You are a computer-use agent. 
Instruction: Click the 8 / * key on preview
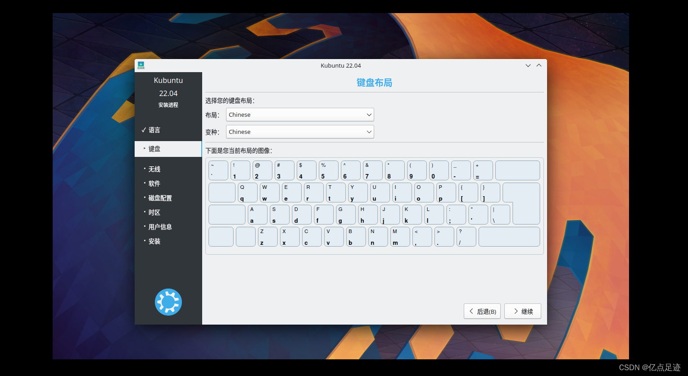395,170
